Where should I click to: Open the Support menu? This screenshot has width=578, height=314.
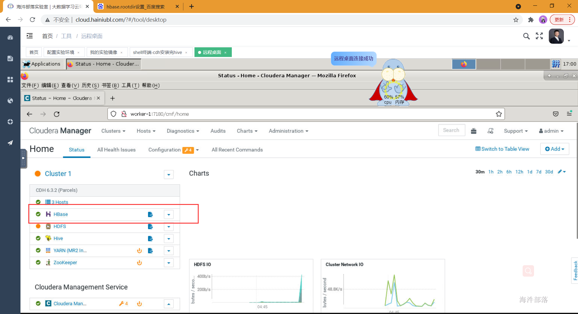pyautogui.click(x=516, y=131)
